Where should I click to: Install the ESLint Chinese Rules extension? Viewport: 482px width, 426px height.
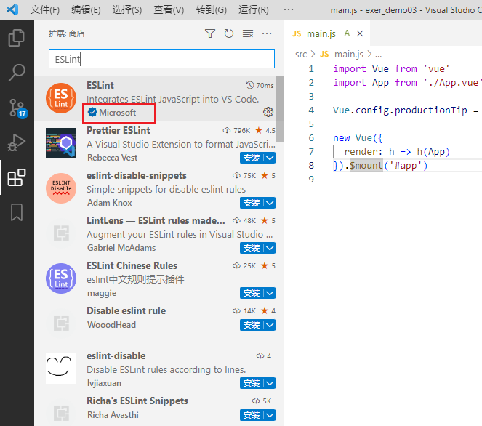pos(252,293)
